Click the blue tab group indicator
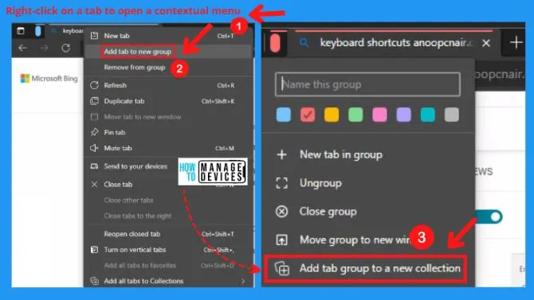The width and height of the screenshot is (534, 300). point(38,31)
